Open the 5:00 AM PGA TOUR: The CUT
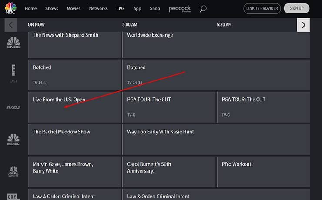The image size is (322, 200). pyautogui.click(x=169, y=107)
